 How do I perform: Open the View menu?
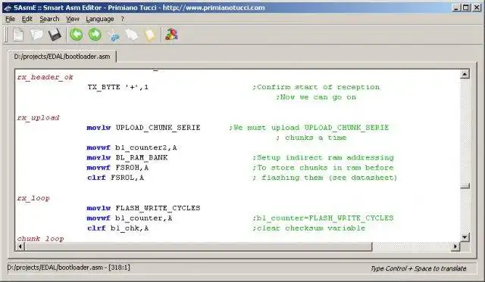tap(73, 19)
